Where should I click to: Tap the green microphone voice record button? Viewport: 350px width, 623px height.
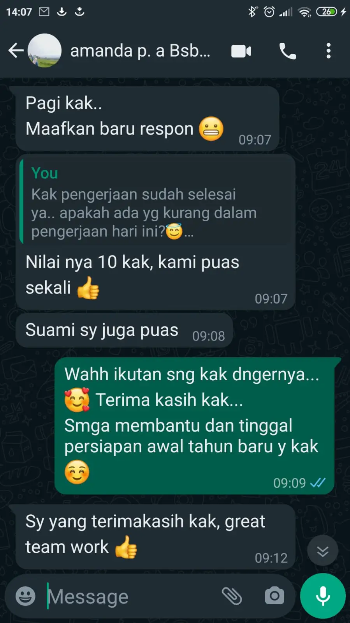(x=323, y=596)
